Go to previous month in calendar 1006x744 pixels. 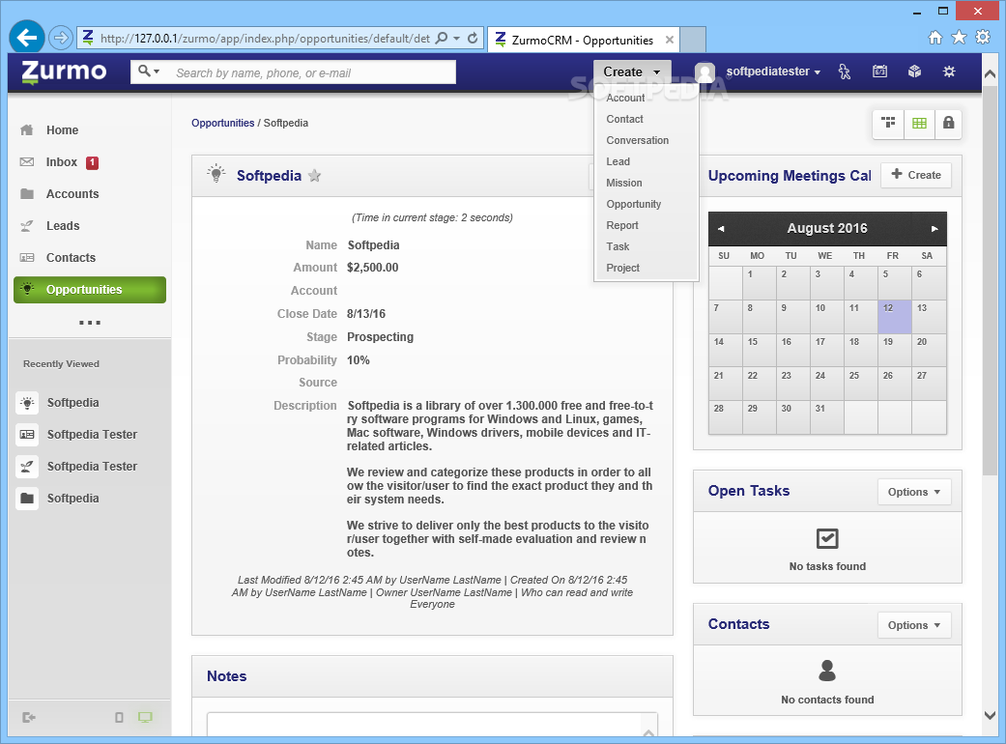(x=721, y=229)
